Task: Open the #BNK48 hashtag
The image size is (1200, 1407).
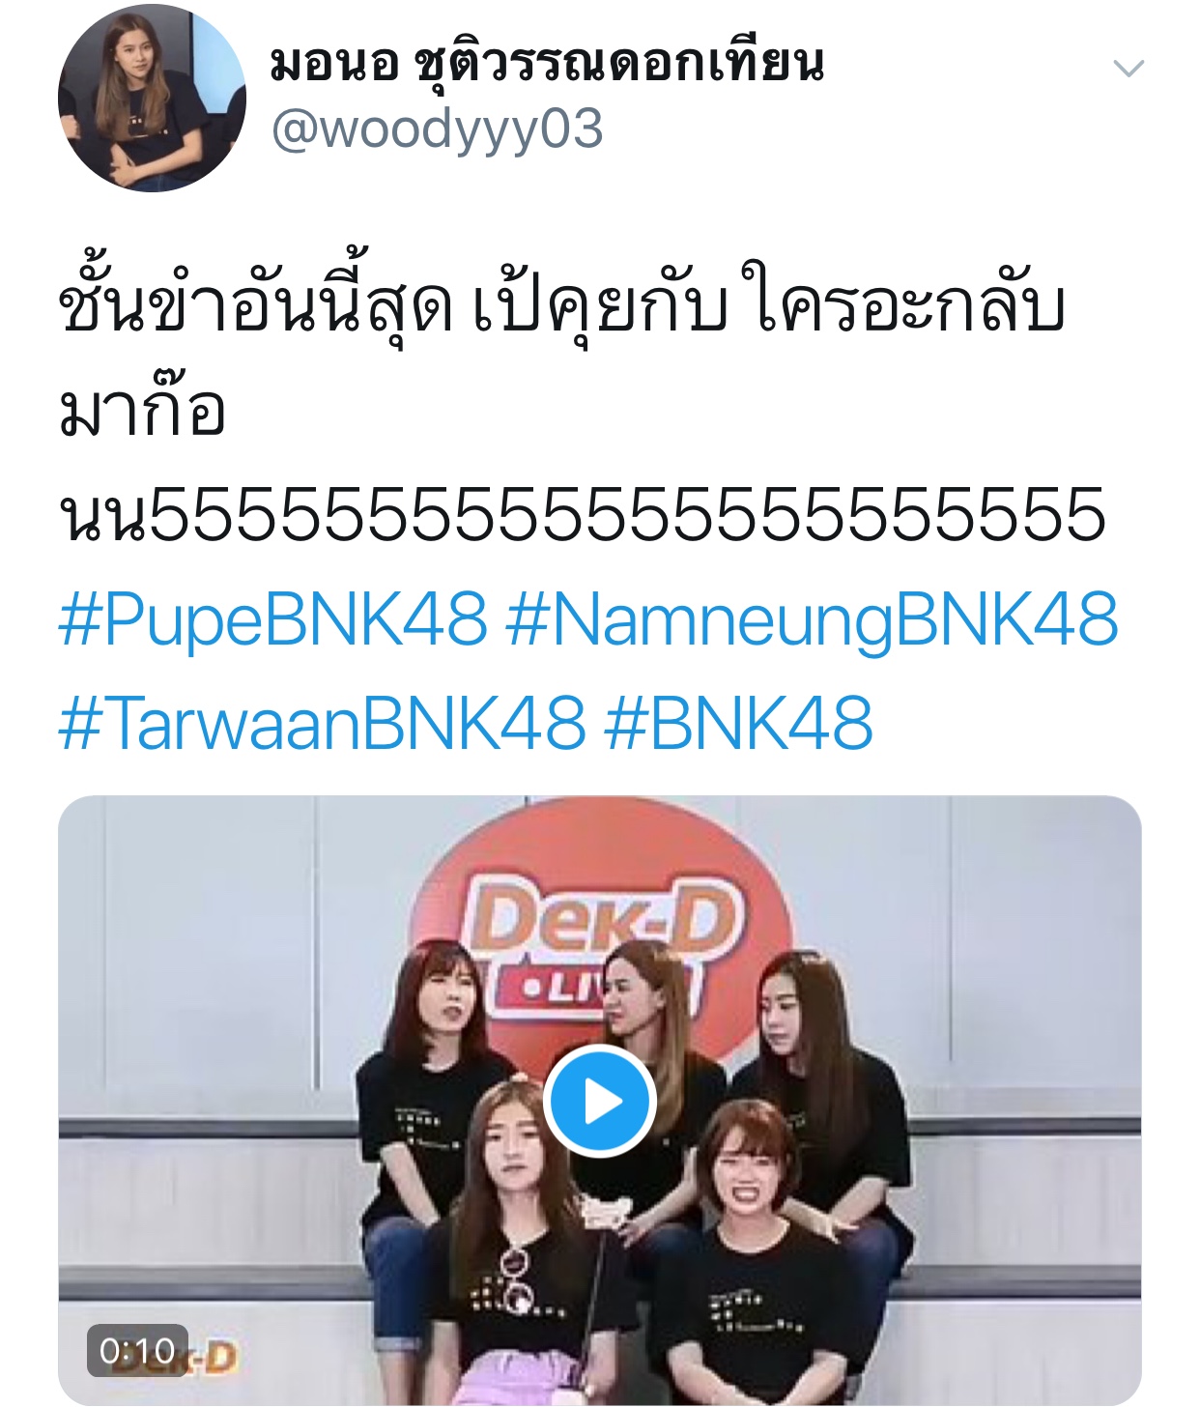Action: tap(738, 724)
